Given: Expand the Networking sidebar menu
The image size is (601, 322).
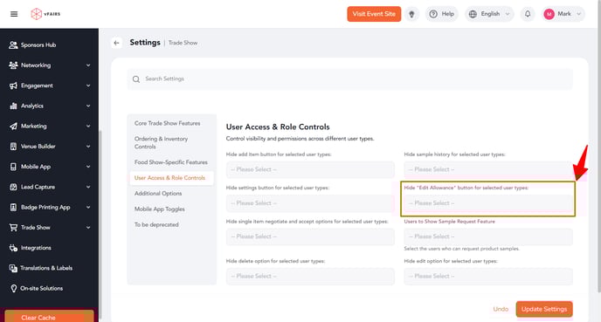Looking at the screenshot, I should click(49, 65).
